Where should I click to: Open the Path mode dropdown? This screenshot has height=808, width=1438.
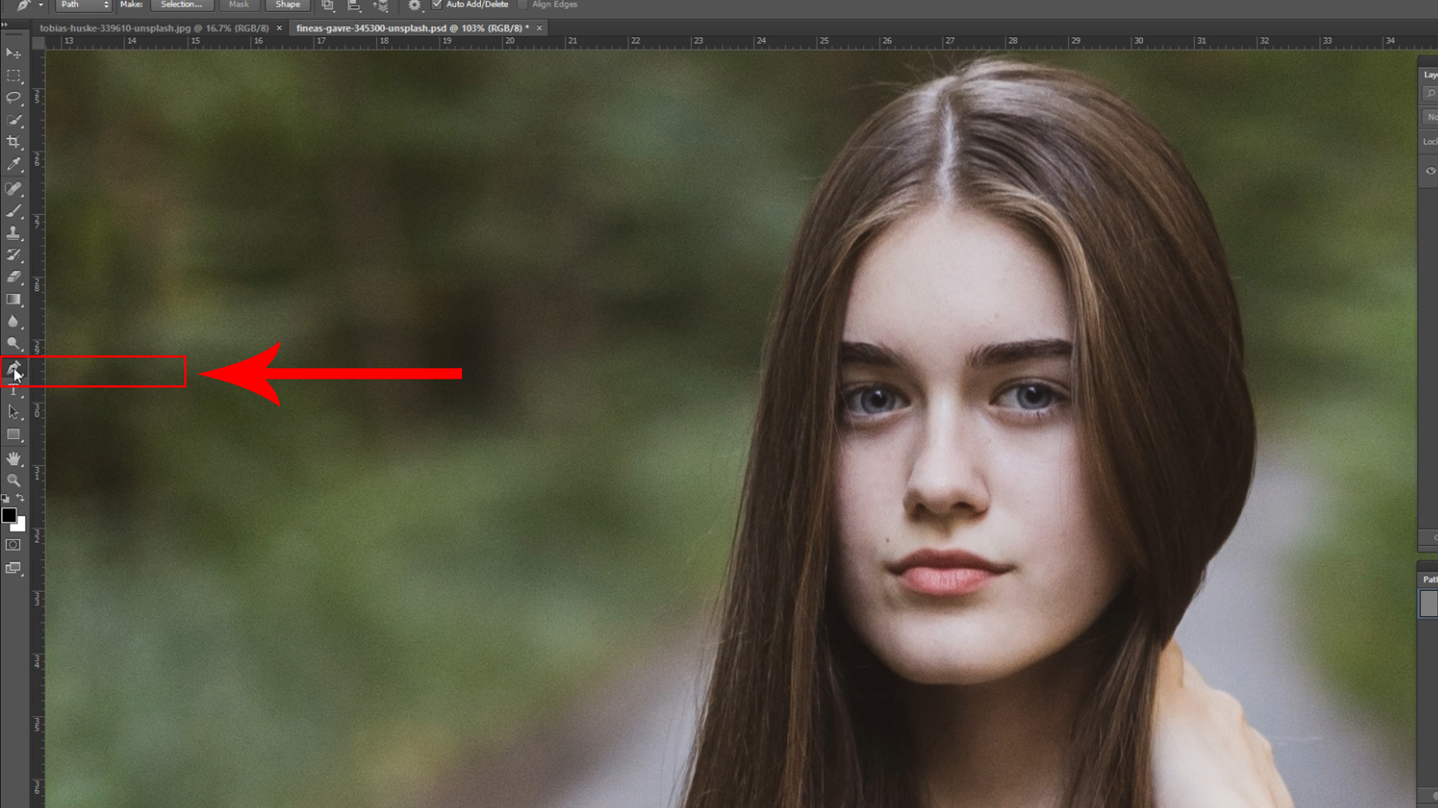tap(83, 4)
